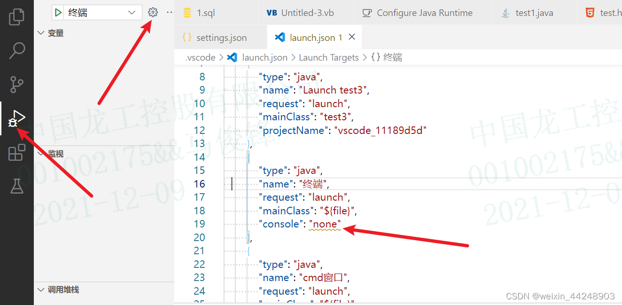Open launch.json with the gear icon

pyautogui.click(x=153, y=13)
